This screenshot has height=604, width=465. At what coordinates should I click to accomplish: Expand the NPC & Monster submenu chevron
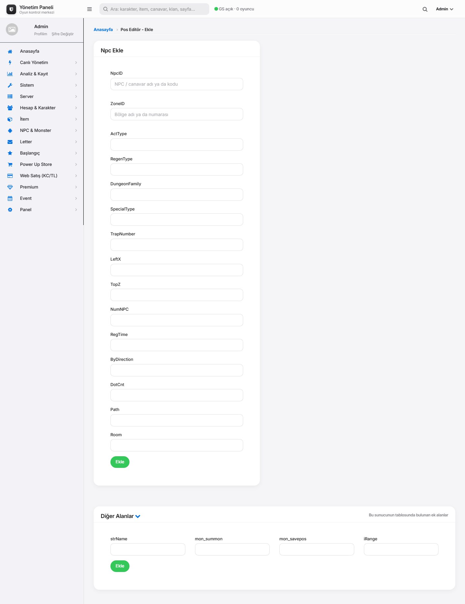tap(76, 131)
